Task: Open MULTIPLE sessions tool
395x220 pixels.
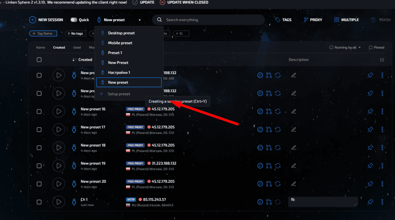Action: pos(346,20)
